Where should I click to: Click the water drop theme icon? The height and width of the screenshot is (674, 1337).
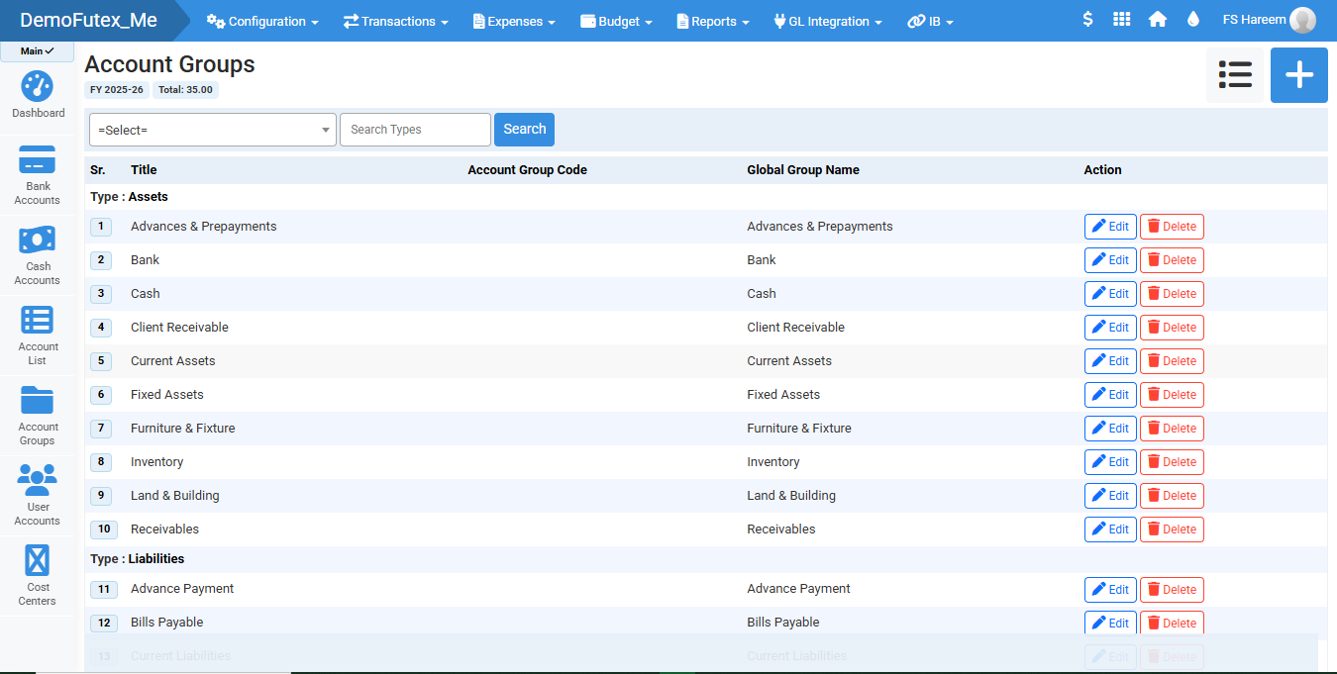point(1192,20)
